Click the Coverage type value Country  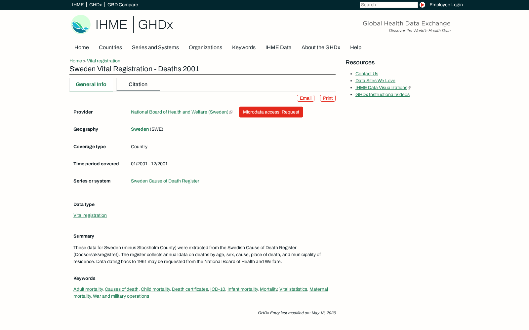pyautogui.click(x=139, y=147)
